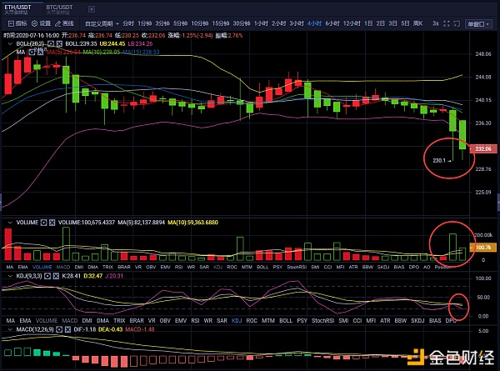
Task: Activate the 画线 drawing tool
Action: coord(64,23)
